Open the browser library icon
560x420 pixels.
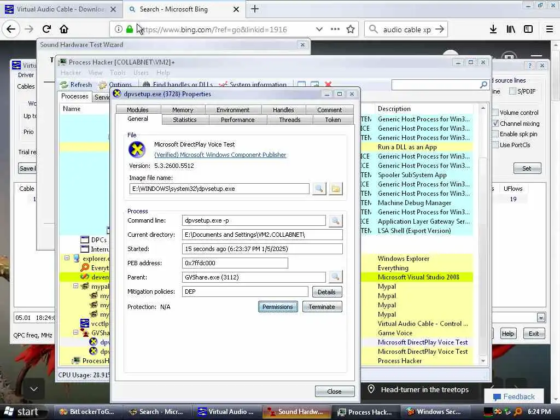(x=511, y=30)
